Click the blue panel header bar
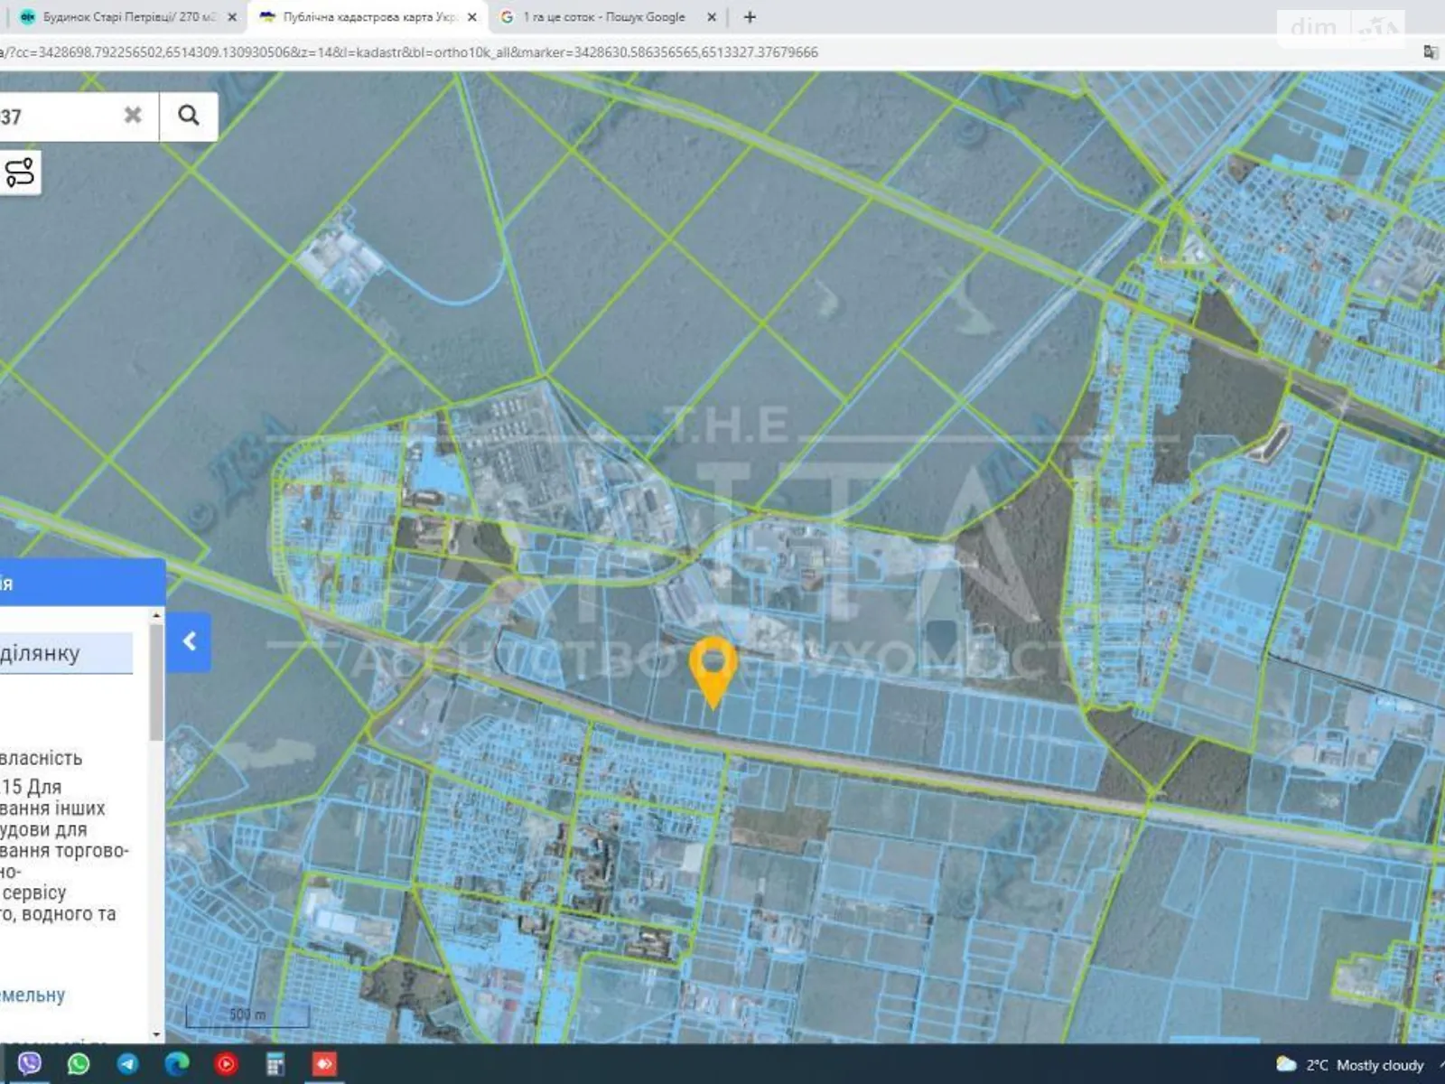The width and height of the screenshot is (1445, 1084). (82, 583)
